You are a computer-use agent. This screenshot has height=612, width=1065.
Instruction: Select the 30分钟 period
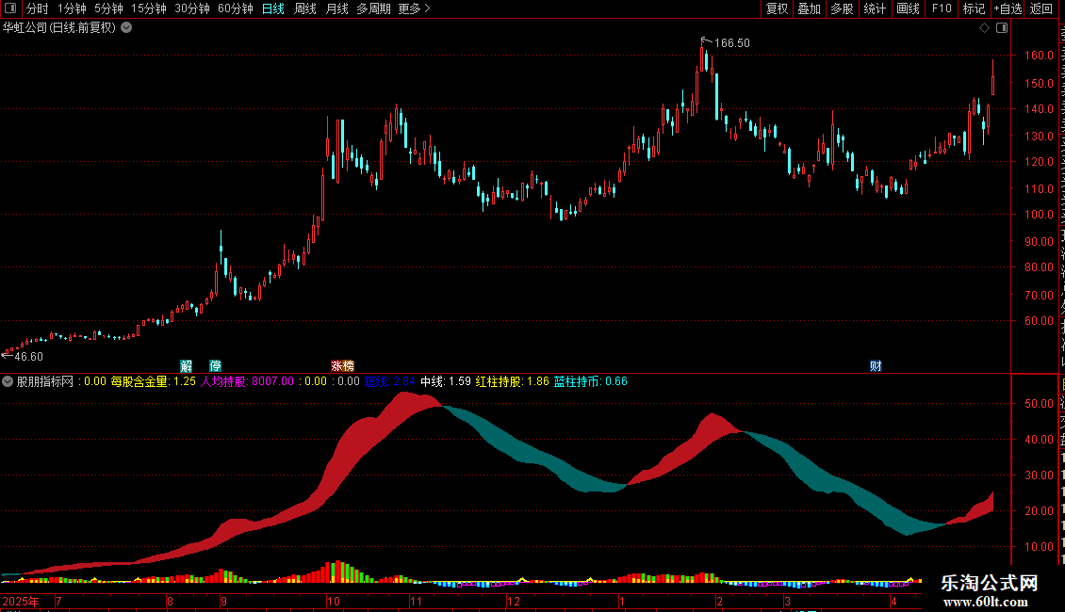pos(191,8)
